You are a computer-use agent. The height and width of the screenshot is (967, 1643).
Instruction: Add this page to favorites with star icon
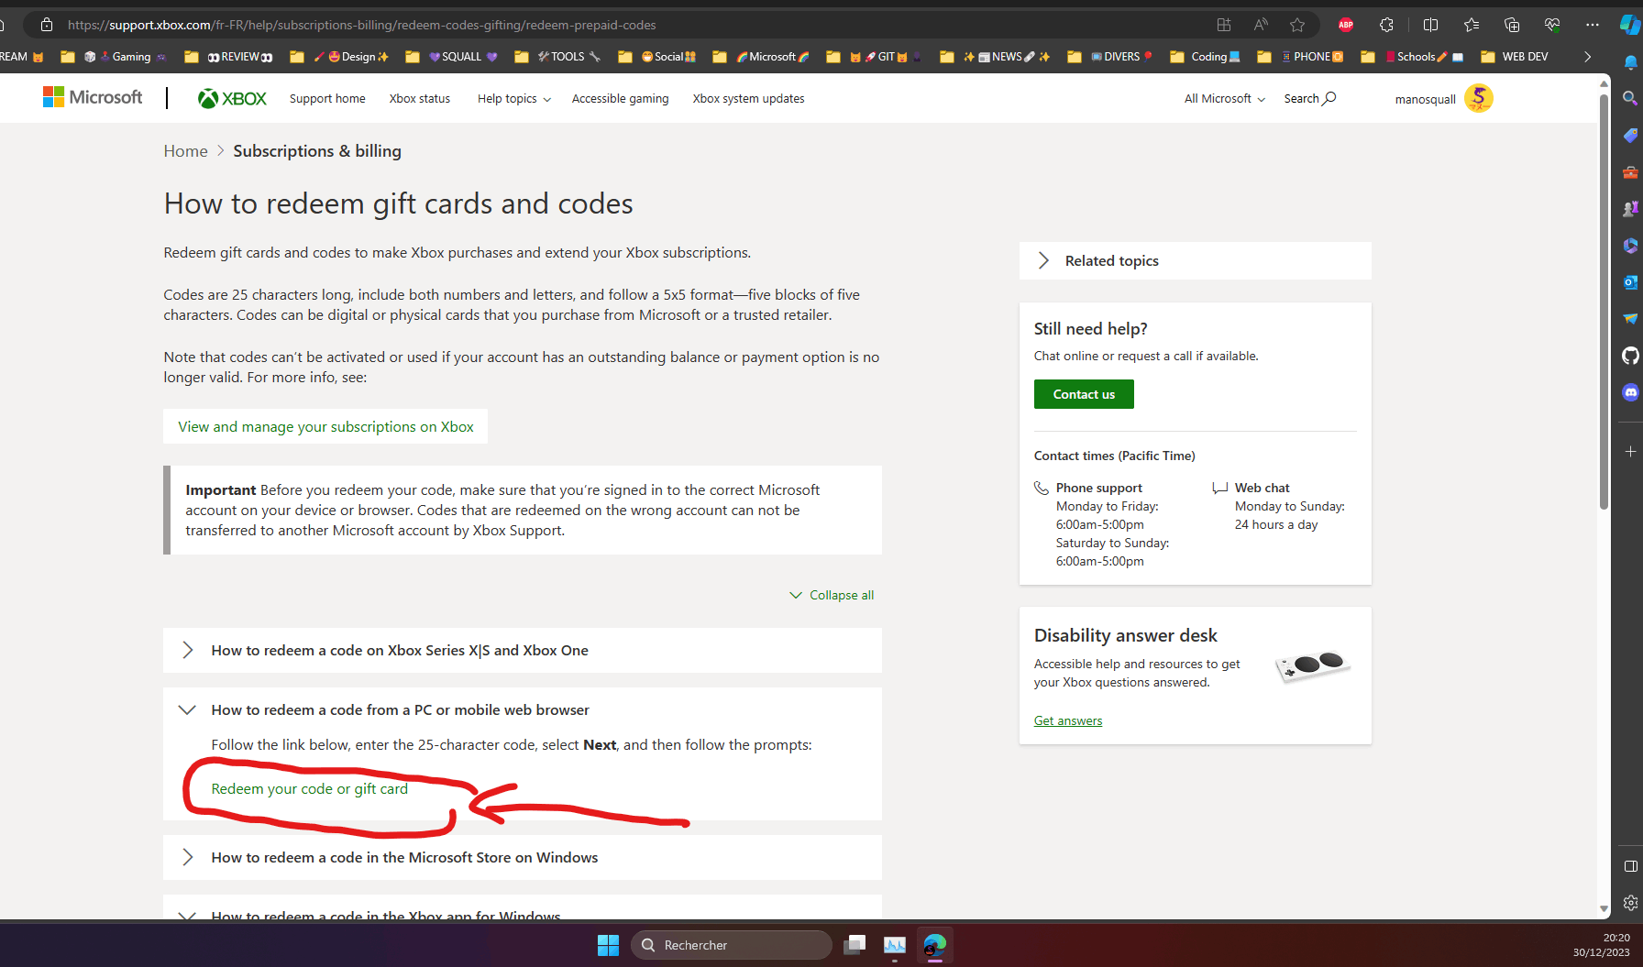pyautogui.click(x=1297, y=25)
